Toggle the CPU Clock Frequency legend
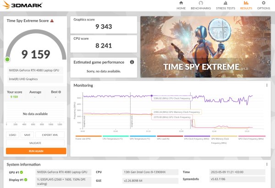The height and width of the screenshot is (188, 275). [x=197, y=138]
